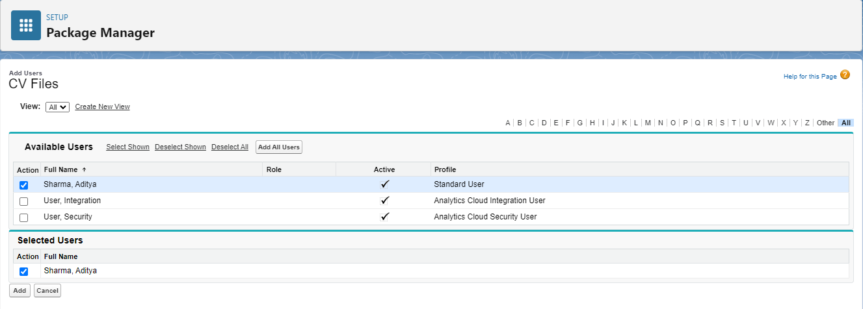Uncheck Sharma, Aditya in Selected Users
Screen dimensions: 863x309
point(24,271)
